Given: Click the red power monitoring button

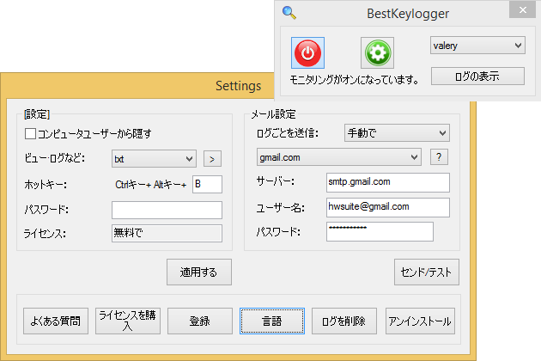Looking at the screenshot, I should coord(307,52).
